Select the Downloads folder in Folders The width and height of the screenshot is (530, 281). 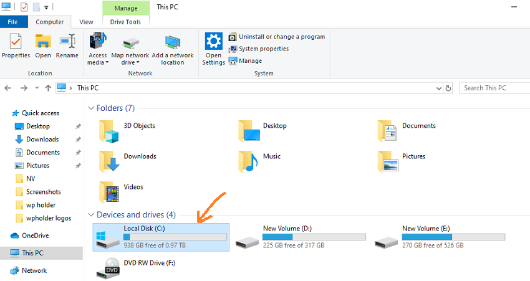point(128,162)
